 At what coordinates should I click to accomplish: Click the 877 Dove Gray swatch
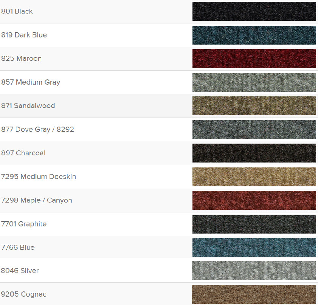click(x=254, y=130)
